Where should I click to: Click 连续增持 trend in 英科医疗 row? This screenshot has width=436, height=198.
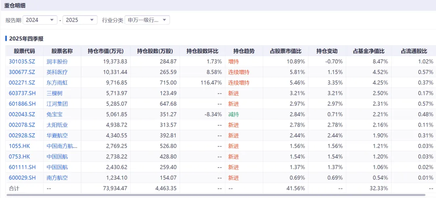click(239, 73)
